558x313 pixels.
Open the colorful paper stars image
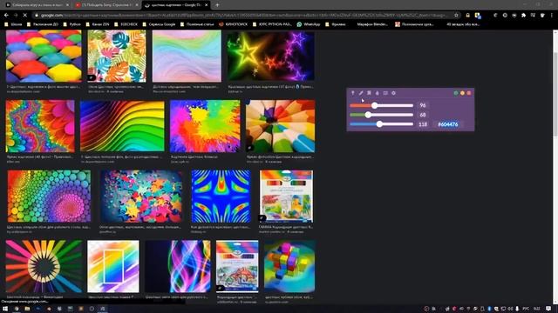141,196
